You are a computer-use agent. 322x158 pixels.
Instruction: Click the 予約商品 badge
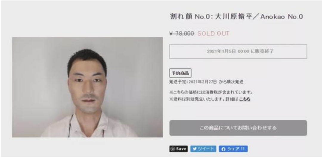[180, 73]
